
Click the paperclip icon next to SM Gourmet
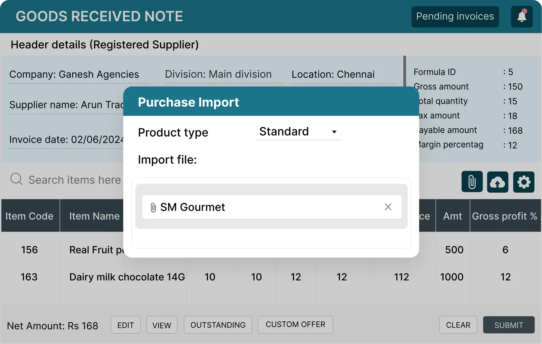[154, 207]
